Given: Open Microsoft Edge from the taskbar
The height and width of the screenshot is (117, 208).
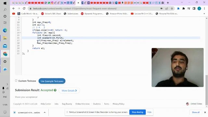Looking at the screenshot, I should point(5,31).
